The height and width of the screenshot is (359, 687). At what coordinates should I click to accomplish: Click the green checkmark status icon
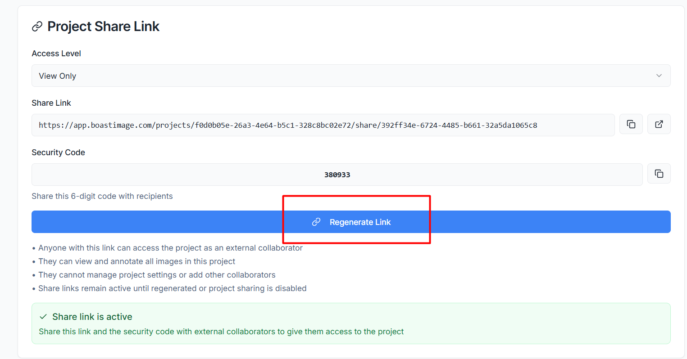click(x=43, y=317)
